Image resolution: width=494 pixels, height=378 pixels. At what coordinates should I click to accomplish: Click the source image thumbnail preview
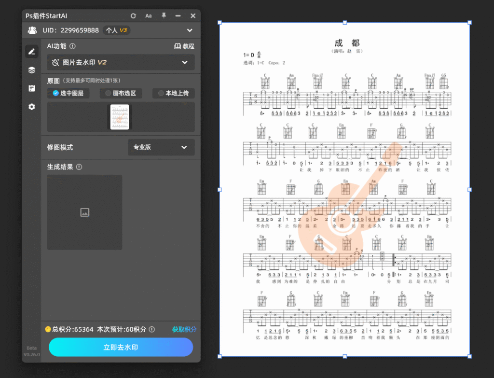point(120,117)
